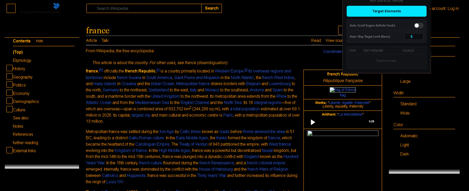Click the Wikipedia puzzle logo
469x191 pixels.
[x=56, y=6]
